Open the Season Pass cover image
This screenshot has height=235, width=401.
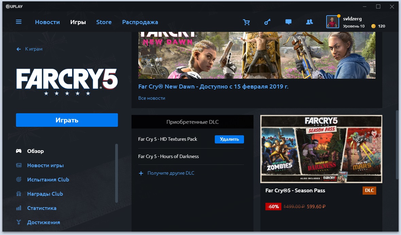(321, 149)
